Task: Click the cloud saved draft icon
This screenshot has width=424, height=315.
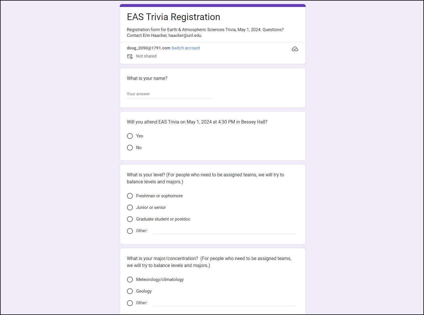Action: click(295, 49)
